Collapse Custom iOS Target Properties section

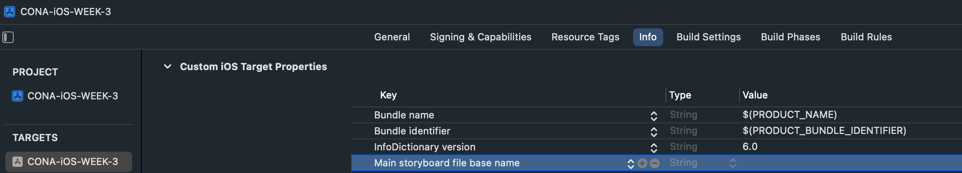coord(168,67)
